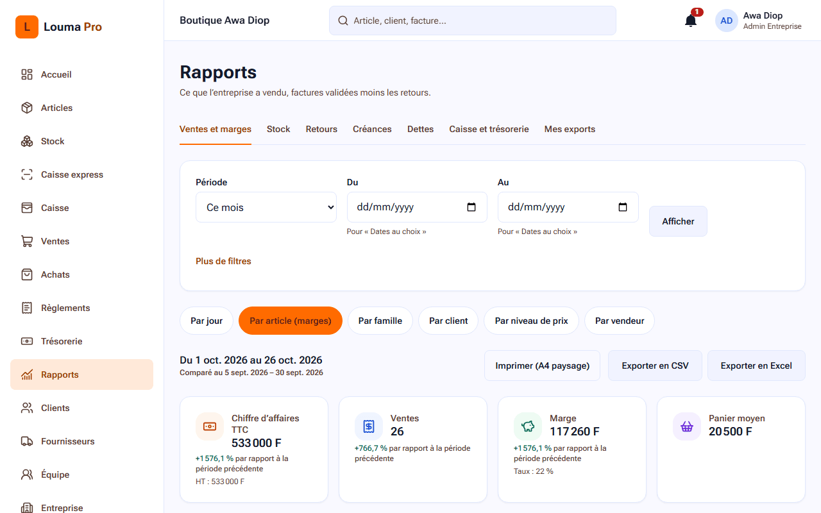Focus the Article, client, facture search field
821x513 pixels.
(x=473, y=21)
